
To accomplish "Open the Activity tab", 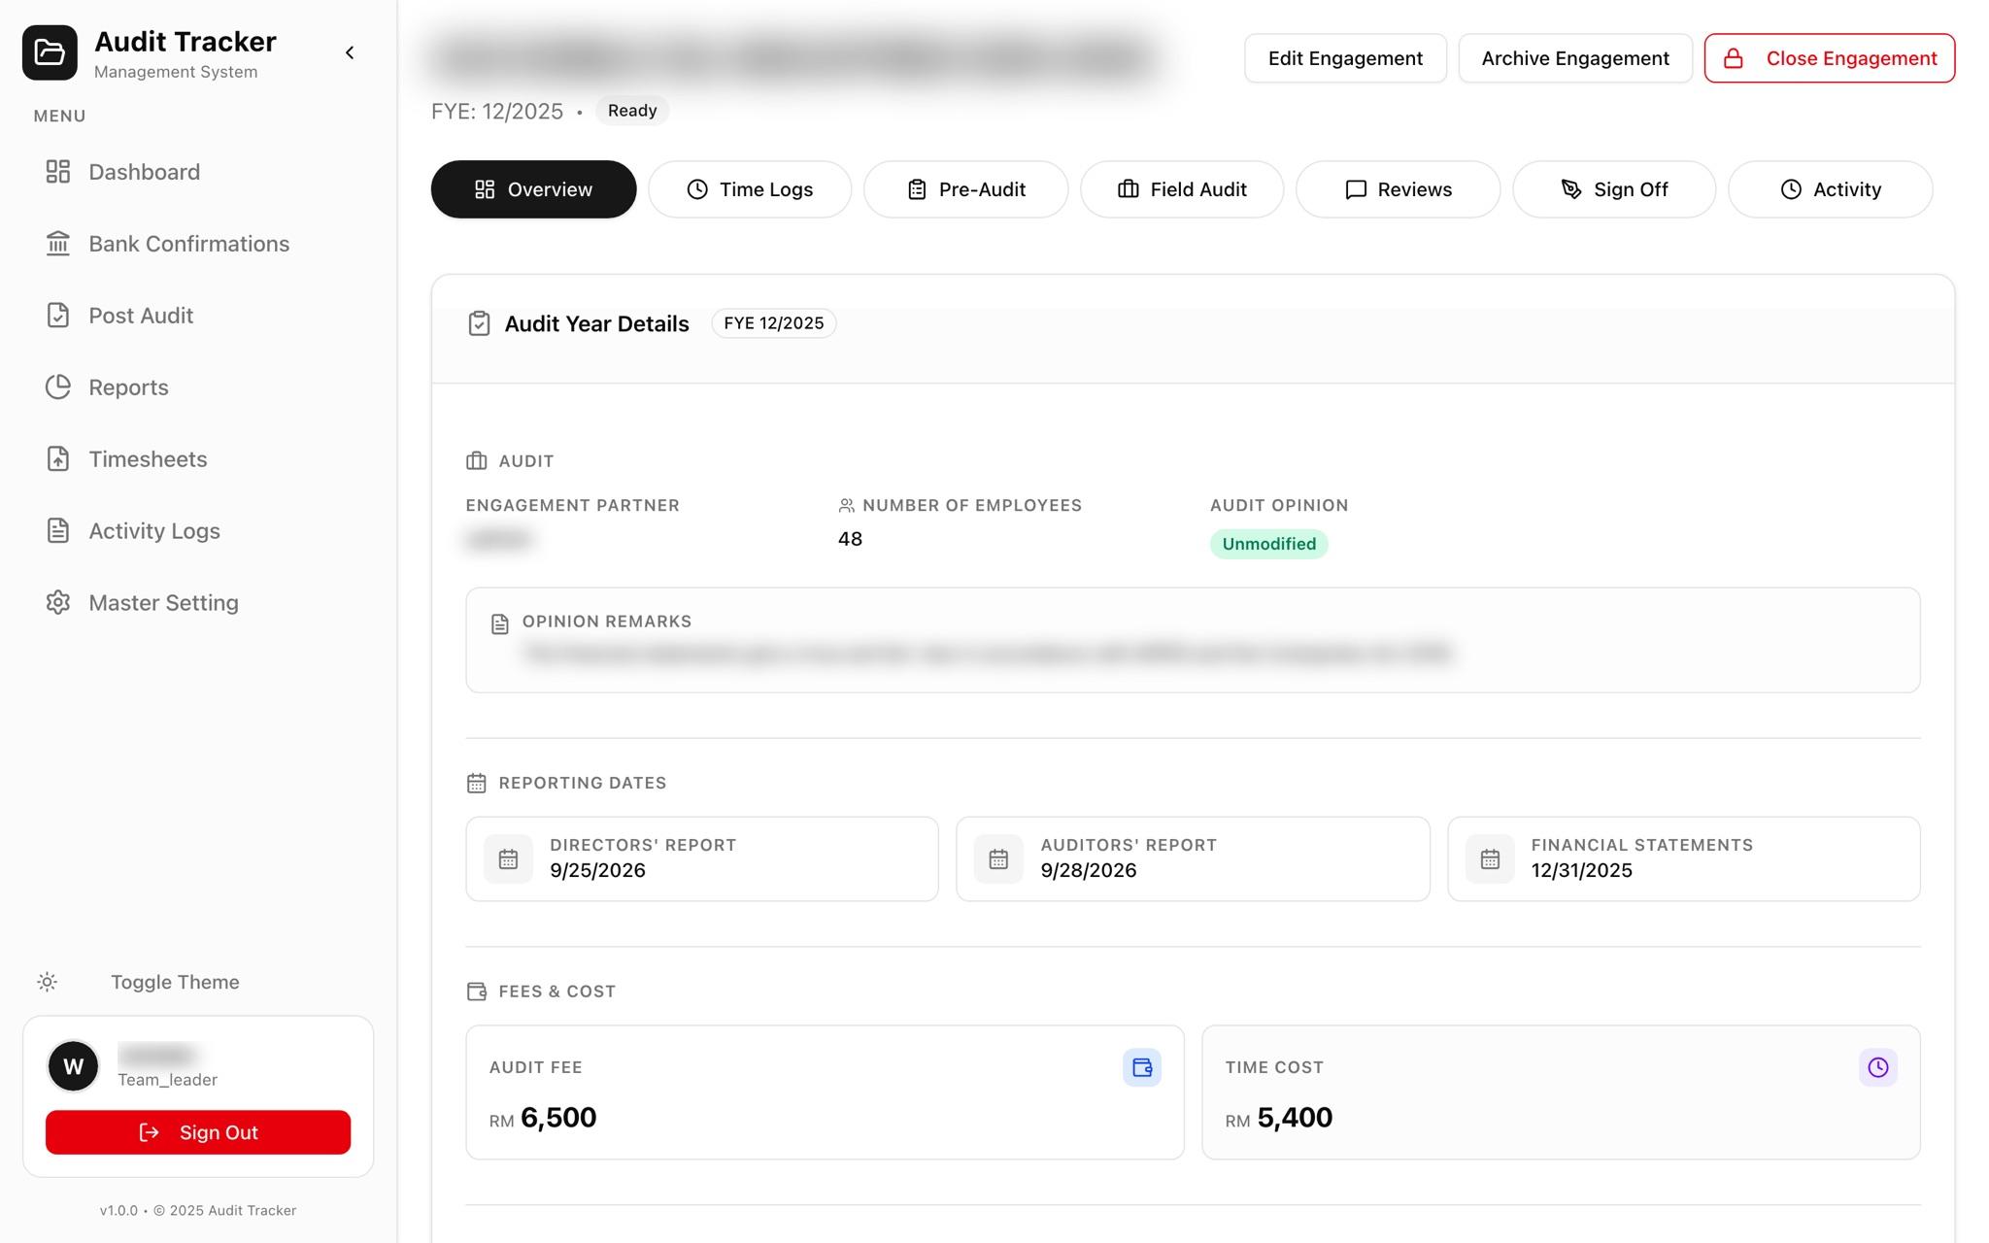I will 1830,189.
